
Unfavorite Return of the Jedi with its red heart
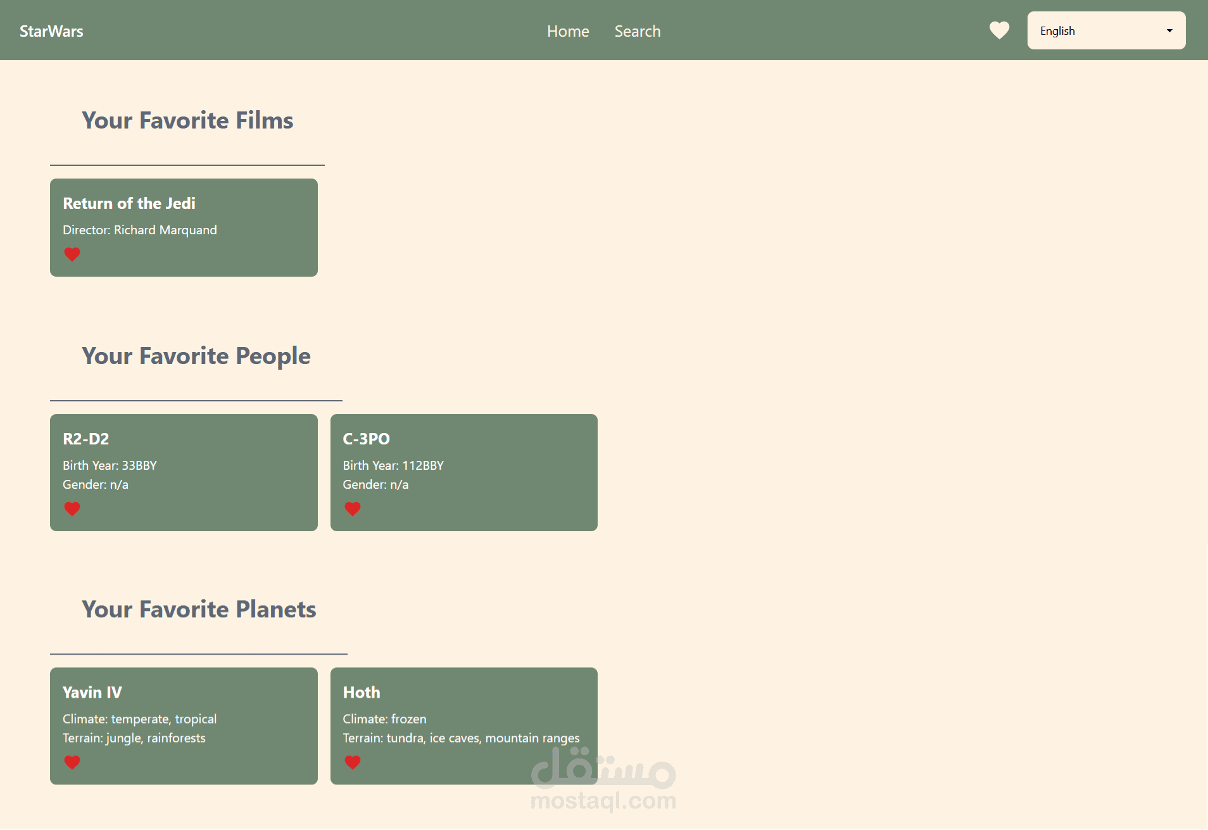point(72,255)
